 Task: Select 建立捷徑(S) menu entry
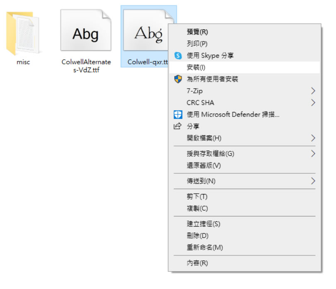point(244,224)
